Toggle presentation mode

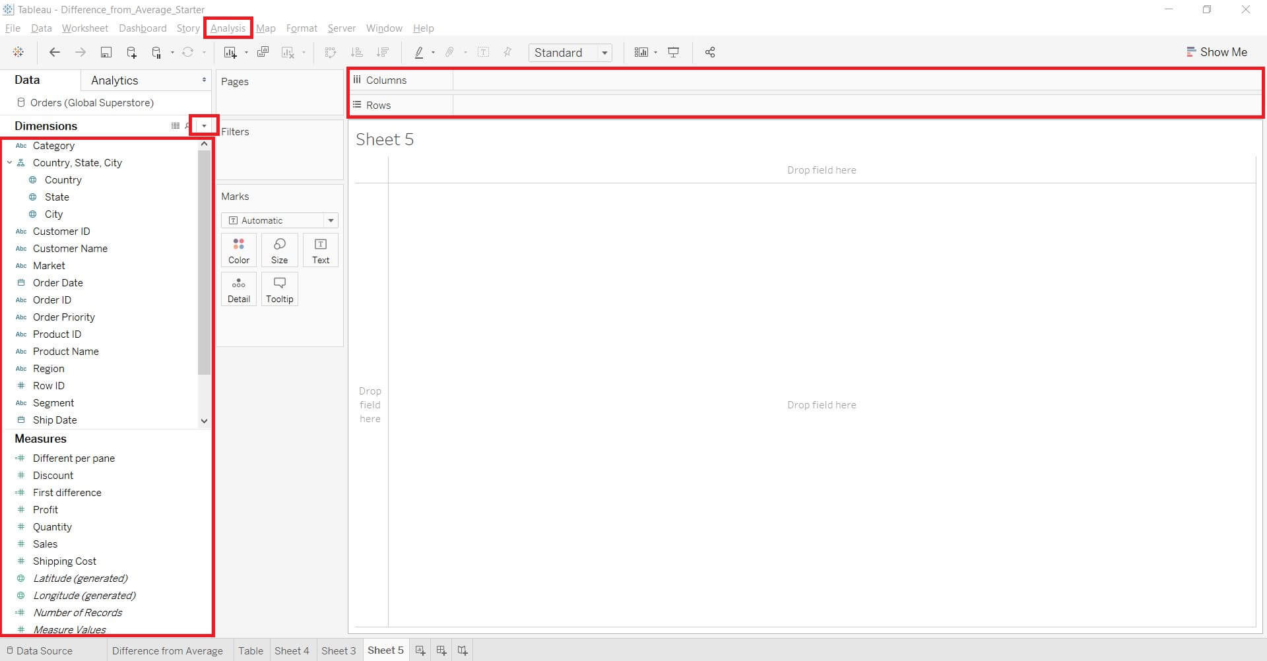[674, 52]
